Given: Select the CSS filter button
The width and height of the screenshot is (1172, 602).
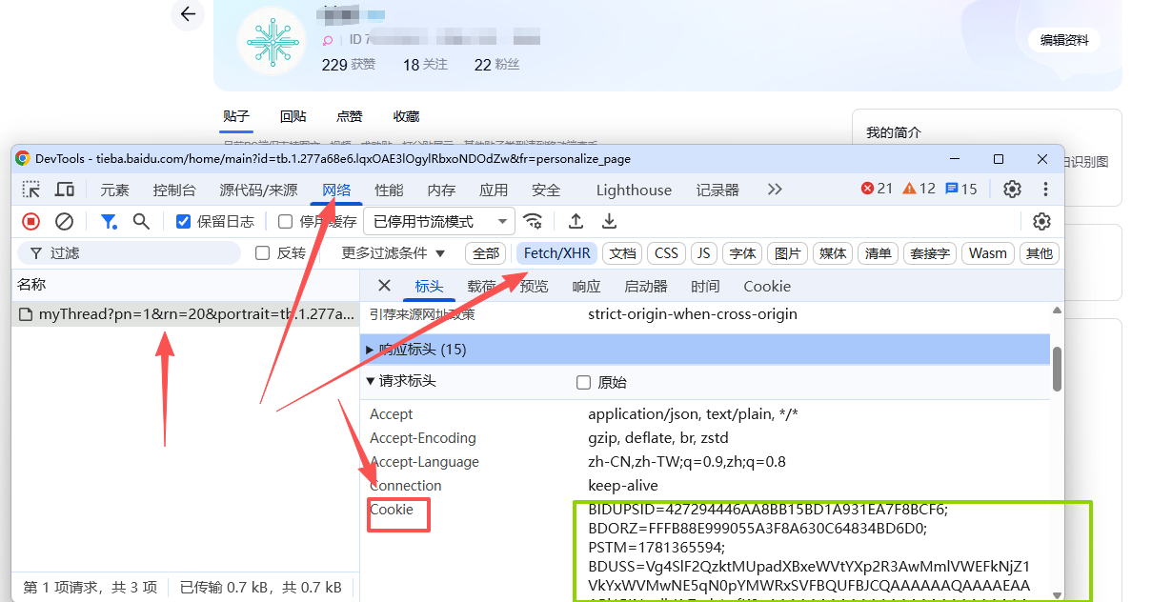Looking at the screenshot, I should click(667, 252).
